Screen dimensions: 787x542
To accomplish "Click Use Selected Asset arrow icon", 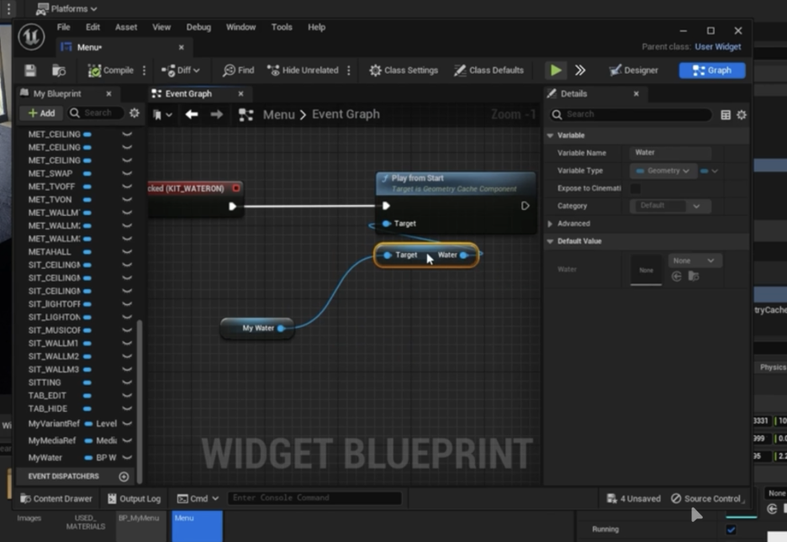I will (x=677, y=276).
